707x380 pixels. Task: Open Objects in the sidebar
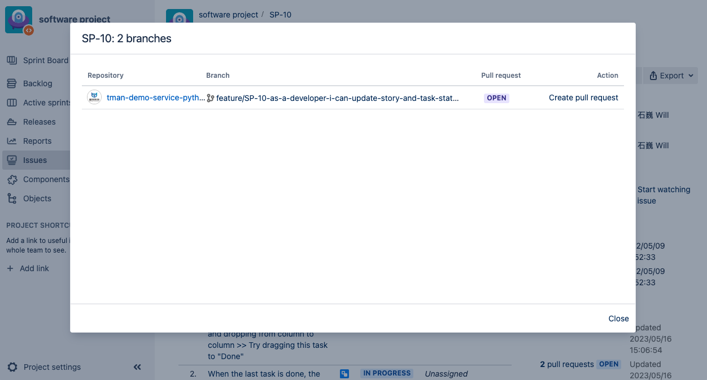[37, 198]
